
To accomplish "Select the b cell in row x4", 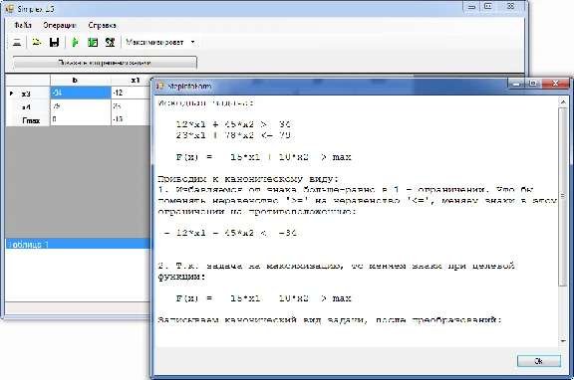I will click(x=81, y=106).
